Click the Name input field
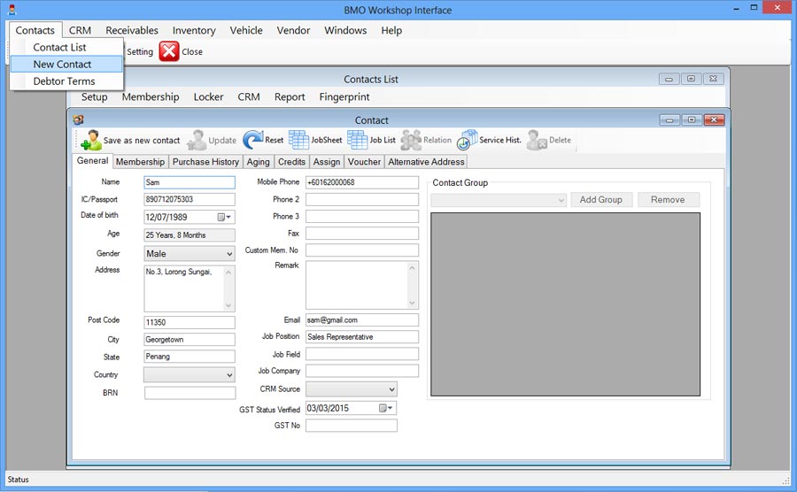Viewport: 797px width, 492px height. (190, 182)
